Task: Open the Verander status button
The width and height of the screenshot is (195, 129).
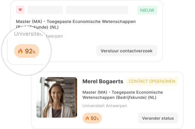Action: [158, 118]
